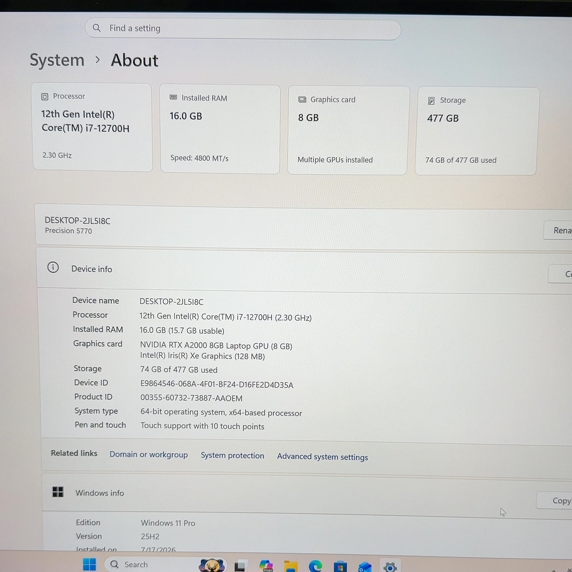
Task: Click the Processor chip icon
Action: pyautogui.click(x=45, y=96)
